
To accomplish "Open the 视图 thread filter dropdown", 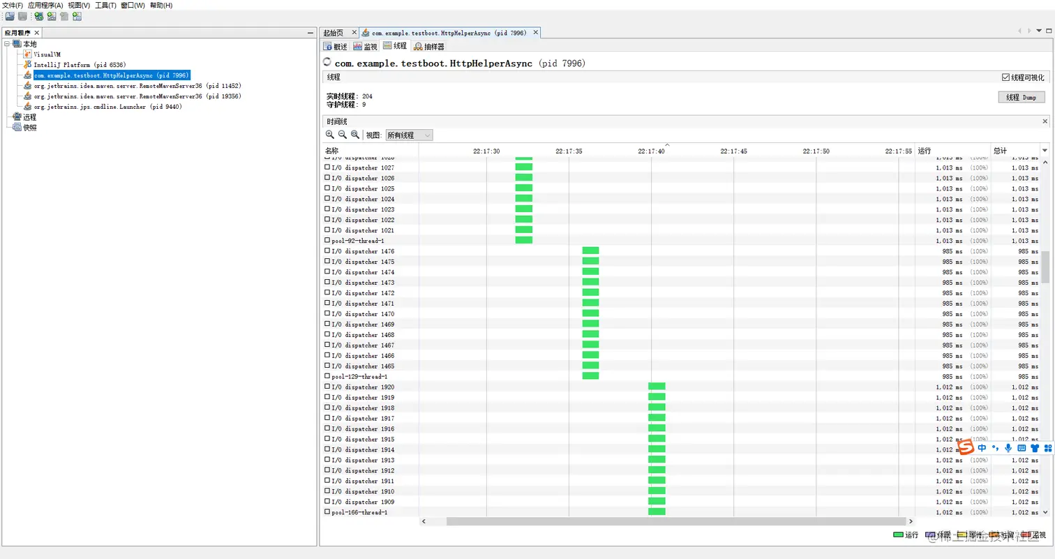I will click(x=409, y=135).
